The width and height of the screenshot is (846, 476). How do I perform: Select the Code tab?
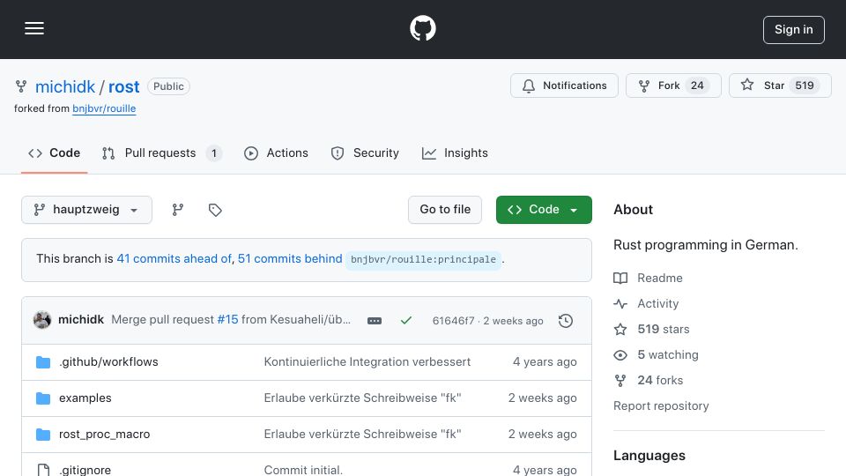54,153
